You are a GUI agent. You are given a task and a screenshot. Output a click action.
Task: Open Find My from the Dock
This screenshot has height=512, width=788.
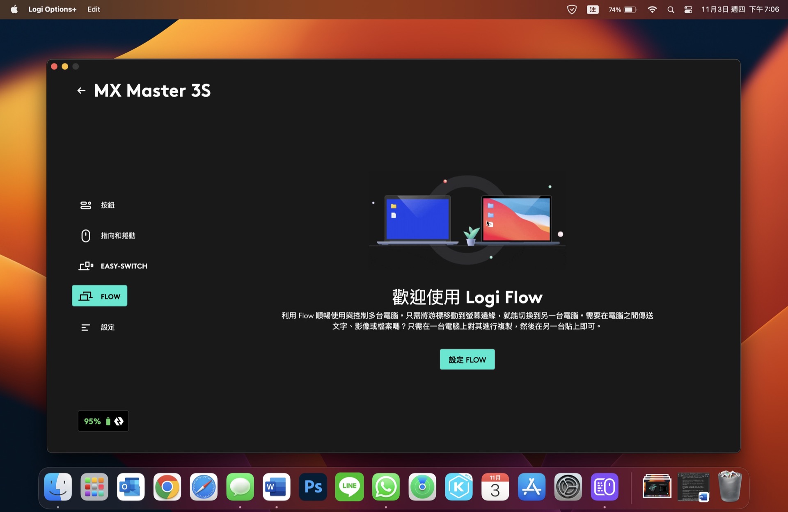pos(422,487)
